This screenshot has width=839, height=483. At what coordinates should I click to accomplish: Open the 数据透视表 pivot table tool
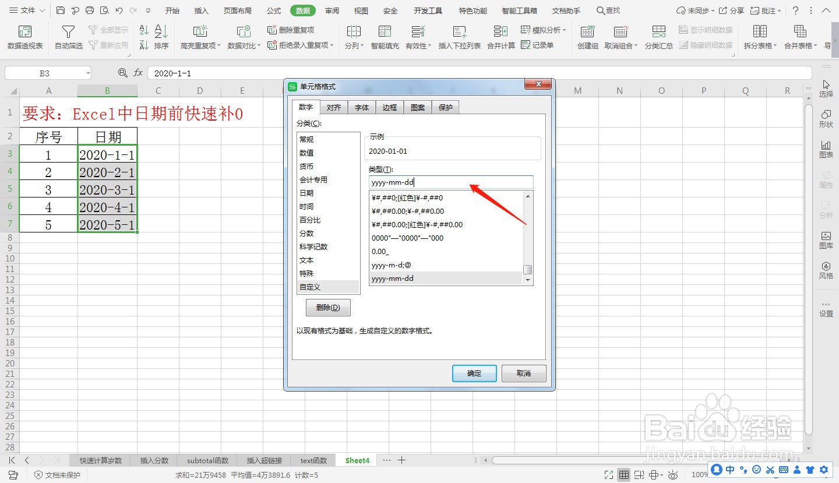click(x=25, y=37)
